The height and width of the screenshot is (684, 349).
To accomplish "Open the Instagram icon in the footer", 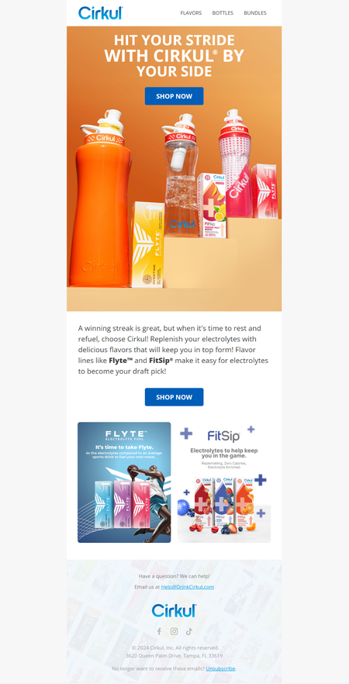I will point(174,631).
